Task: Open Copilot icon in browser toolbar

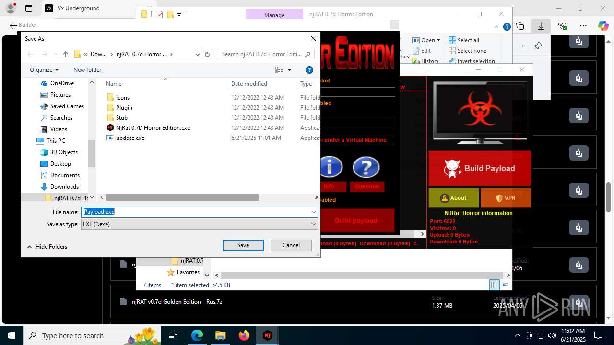Action: [x=603, y=26]
